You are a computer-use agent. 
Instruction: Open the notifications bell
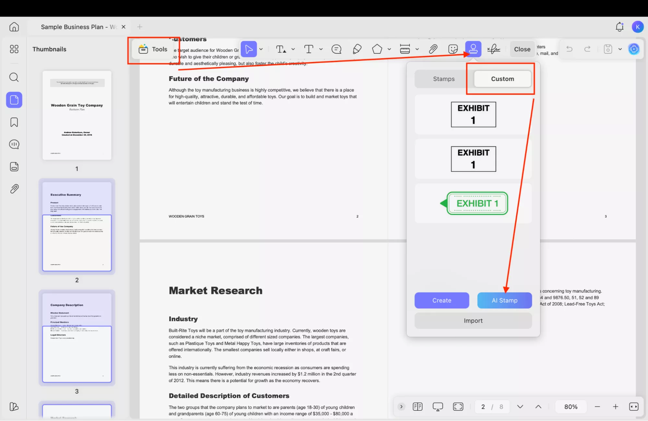619,27
